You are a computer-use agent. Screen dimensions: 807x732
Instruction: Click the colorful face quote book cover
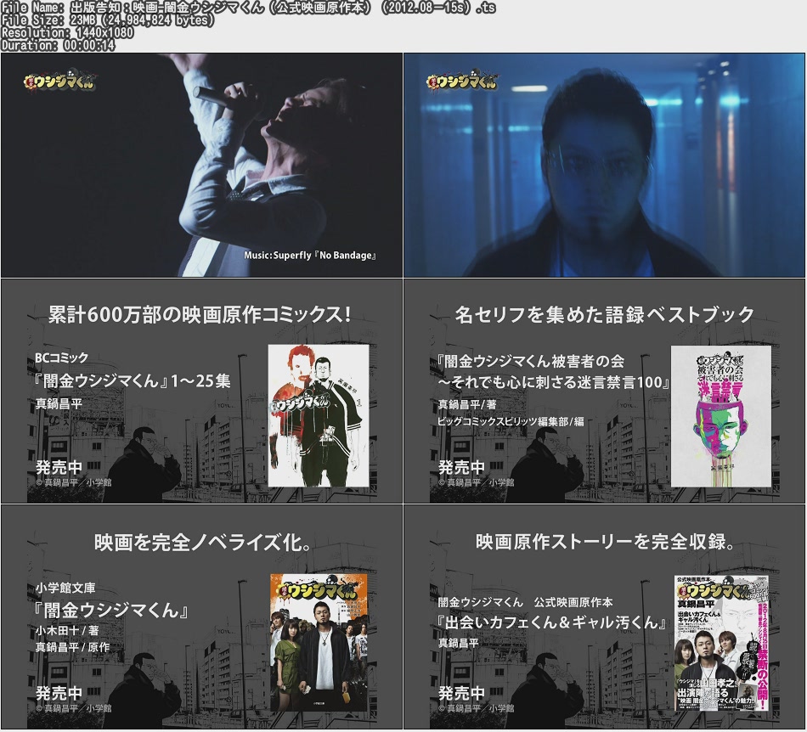tap(721, 415)
